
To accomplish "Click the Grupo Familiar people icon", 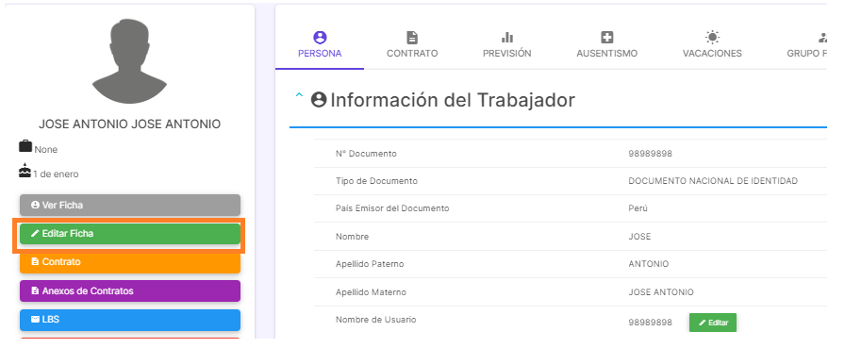I will [822, 38].
